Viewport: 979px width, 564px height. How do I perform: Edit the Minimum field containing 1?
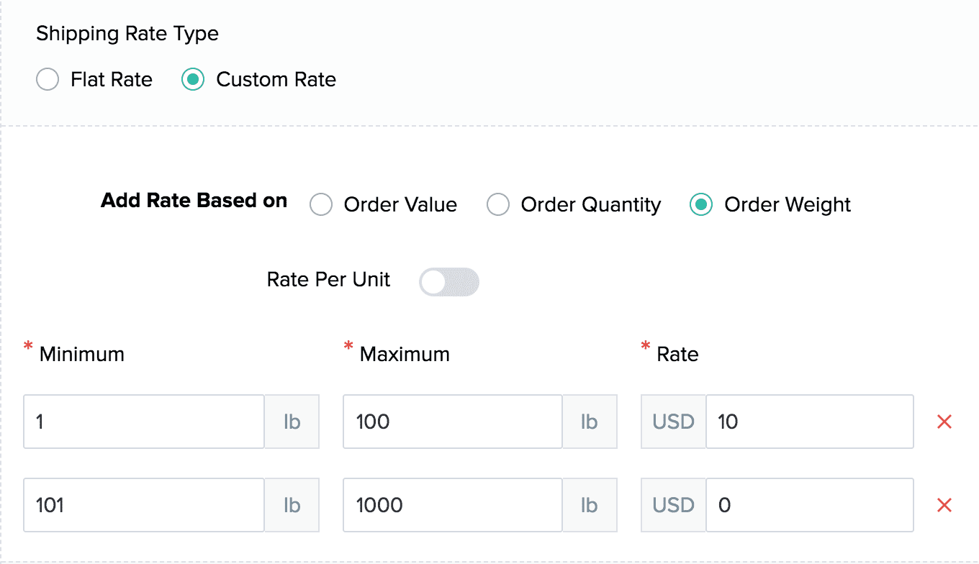click(x=144, y=422)
